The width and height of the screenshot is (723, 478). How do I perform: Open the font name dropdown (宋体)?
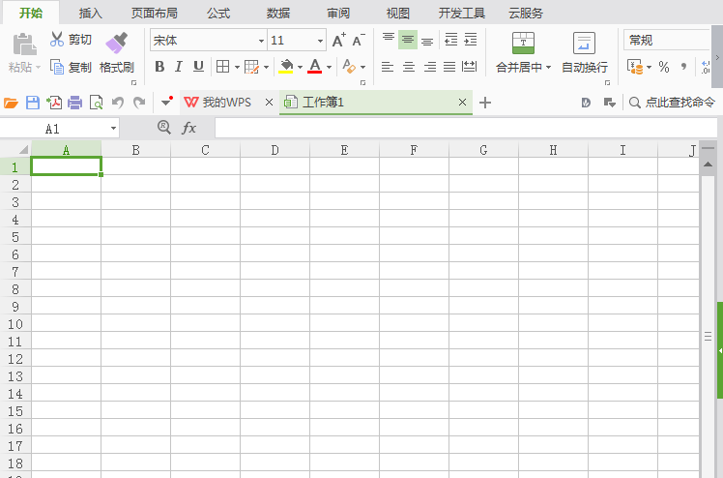261,41
